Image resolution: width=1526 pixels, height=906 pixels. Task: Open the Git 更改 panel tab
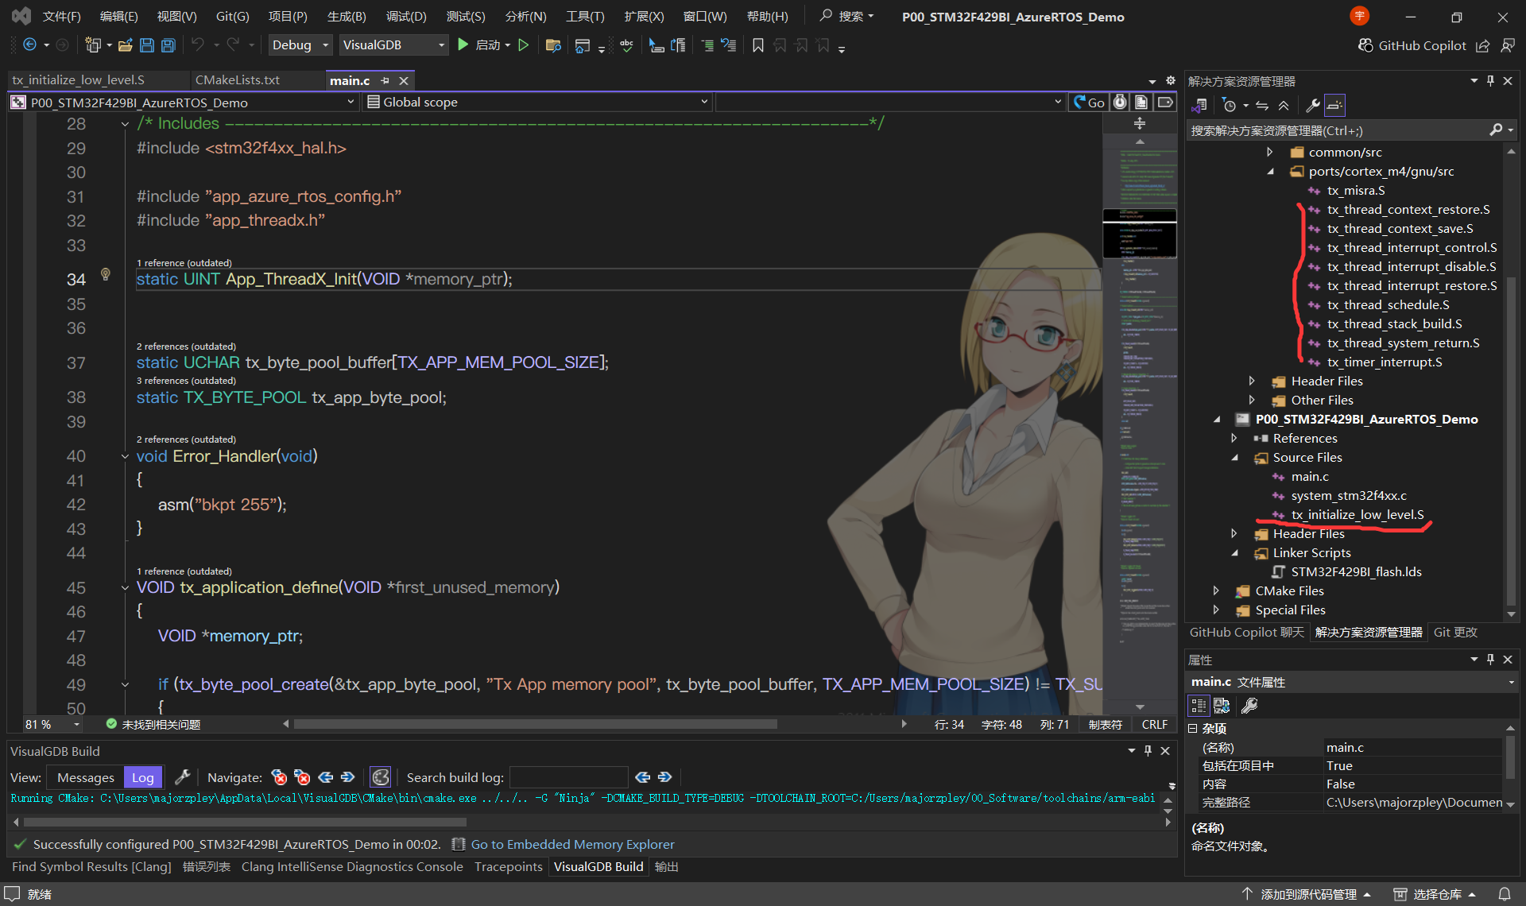(x=1455, y=632)
